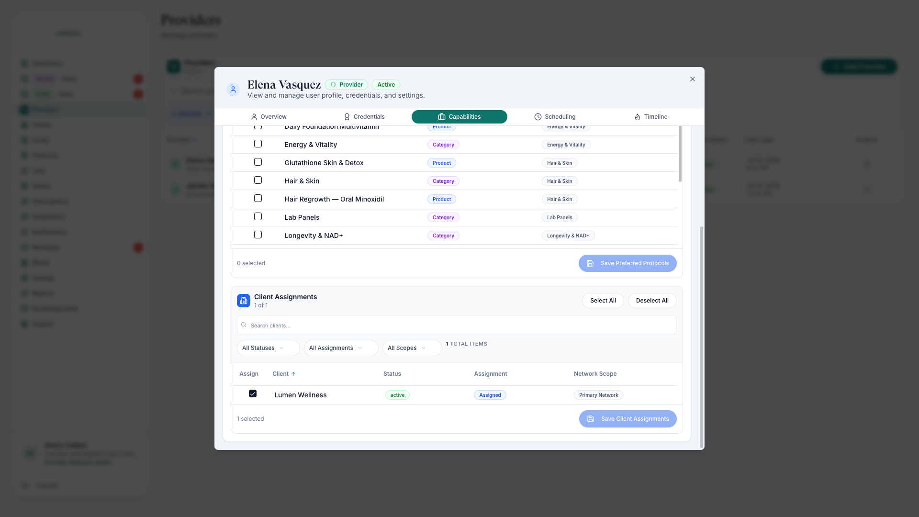Click the search magnifier icon in clients field
The width and height of the screenshot is (919, 517).
tap(244, 325)
